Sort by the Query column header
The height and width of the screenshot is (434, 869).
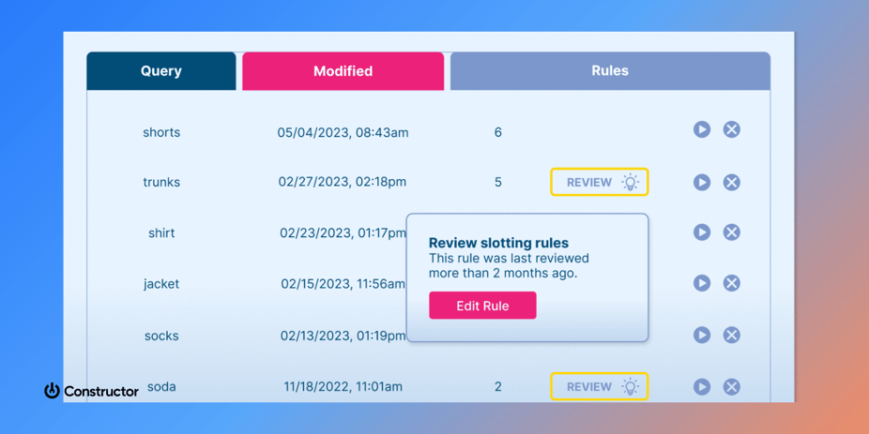[x=161, y=71]
